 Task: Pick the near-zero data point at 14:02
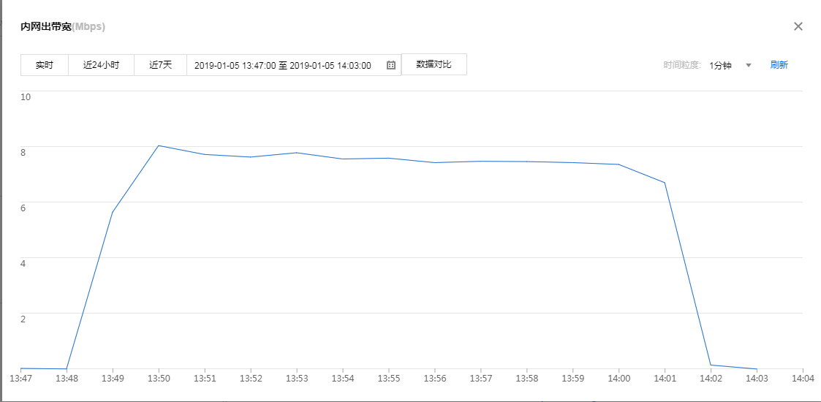pos(711,365)
